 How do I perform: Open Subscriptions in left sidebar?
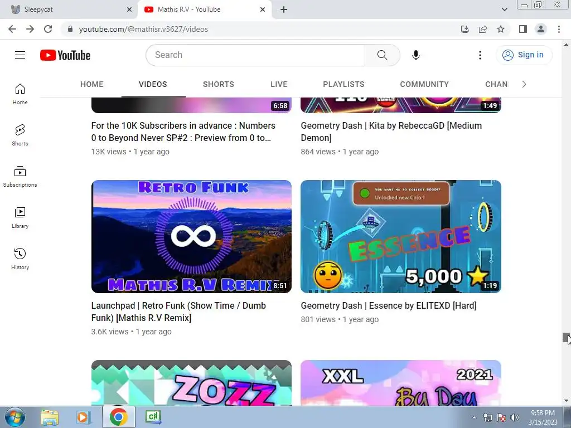[x=20, y=176]
